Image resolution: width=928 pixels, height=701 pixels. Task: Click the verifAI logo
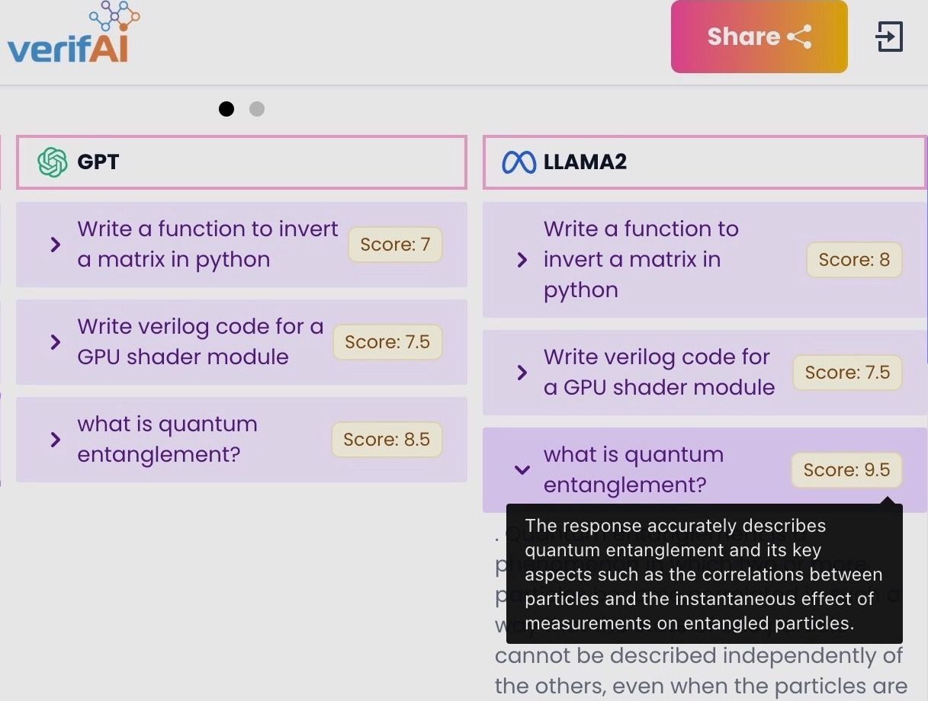pyautogui.click(x=72, y=37)
